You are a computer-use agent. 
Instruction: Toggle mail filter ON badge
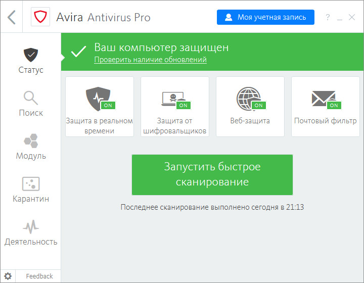point(334,105)
